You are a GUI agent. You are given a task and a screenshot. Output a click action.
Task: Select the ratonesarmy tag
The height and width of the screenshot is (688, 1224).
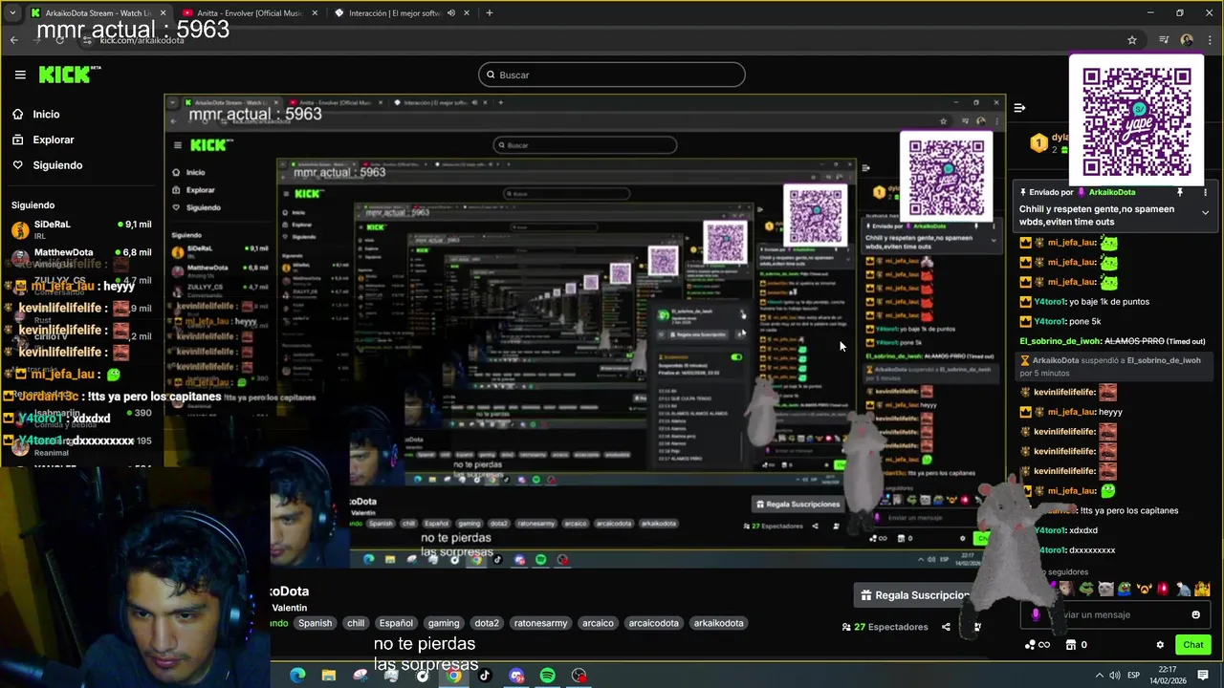540,623
